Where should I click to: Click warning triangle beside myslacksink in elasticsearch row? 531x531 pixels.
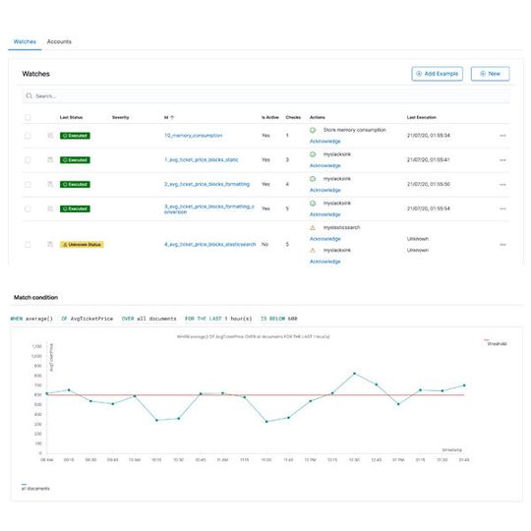pyautogui.click(x=313, y=251)
